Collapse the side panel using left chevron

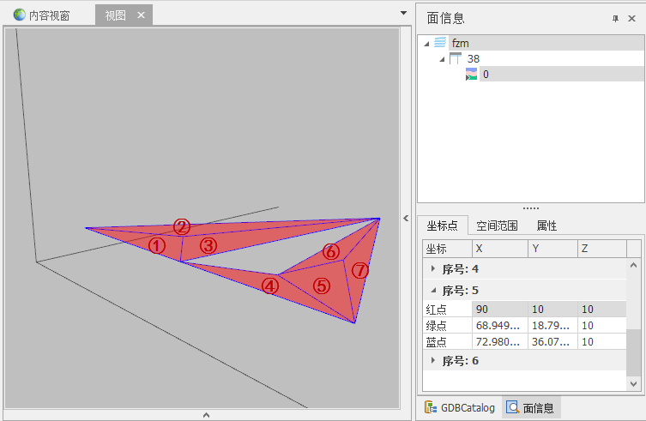pos(407,218)
